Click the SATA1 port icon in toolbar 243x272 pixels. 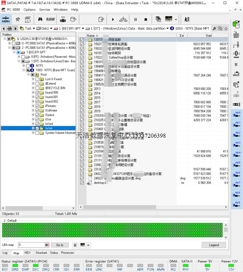click(5, 19)
